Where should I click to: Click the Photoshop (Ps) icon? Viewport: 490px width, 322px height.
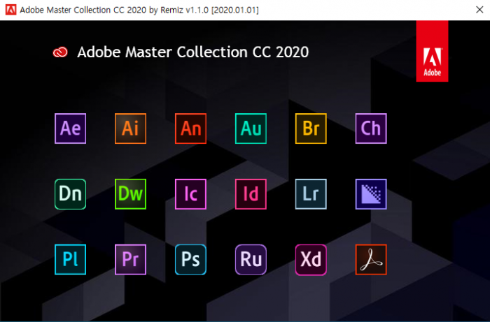[190, 259]
